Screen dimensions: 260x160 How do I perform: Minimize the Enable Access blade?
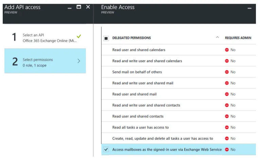click(x=249, y=7)
